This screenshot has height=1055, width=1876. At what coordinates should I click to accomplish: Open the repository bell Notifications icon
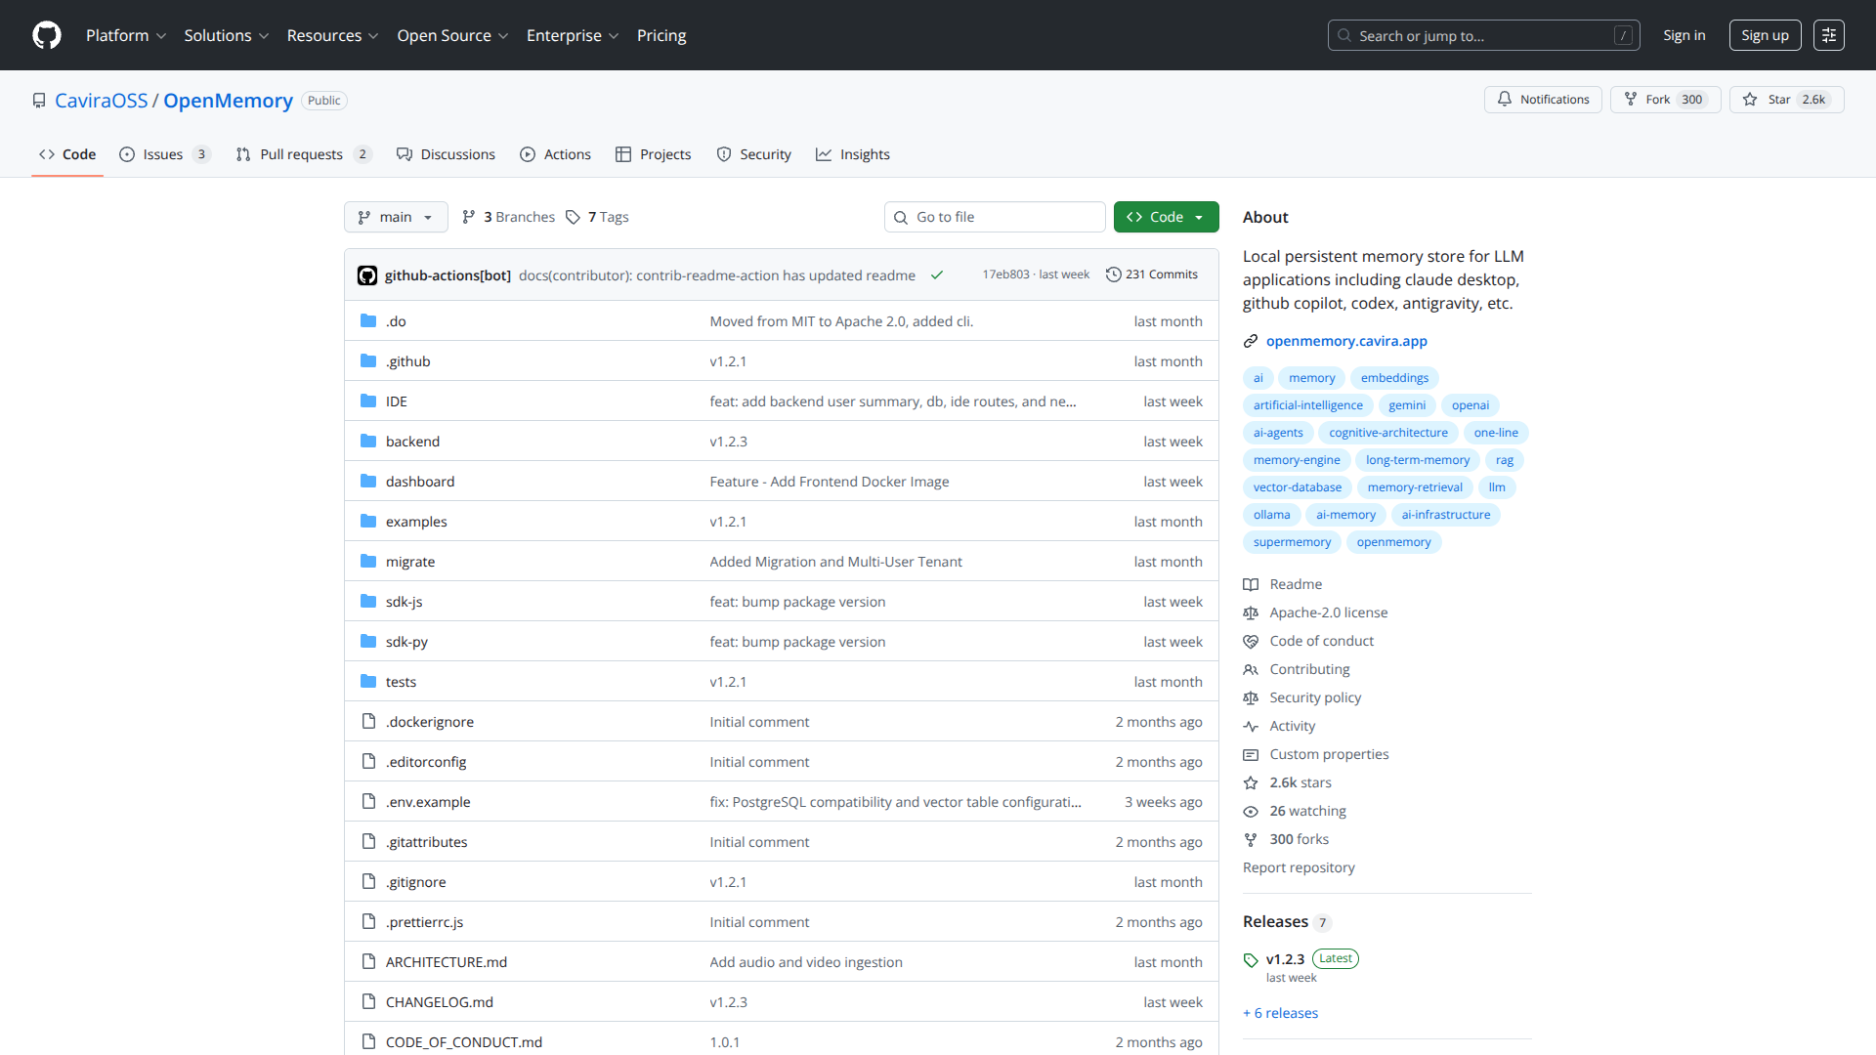pyautogui.click(x=1506, y=99)
